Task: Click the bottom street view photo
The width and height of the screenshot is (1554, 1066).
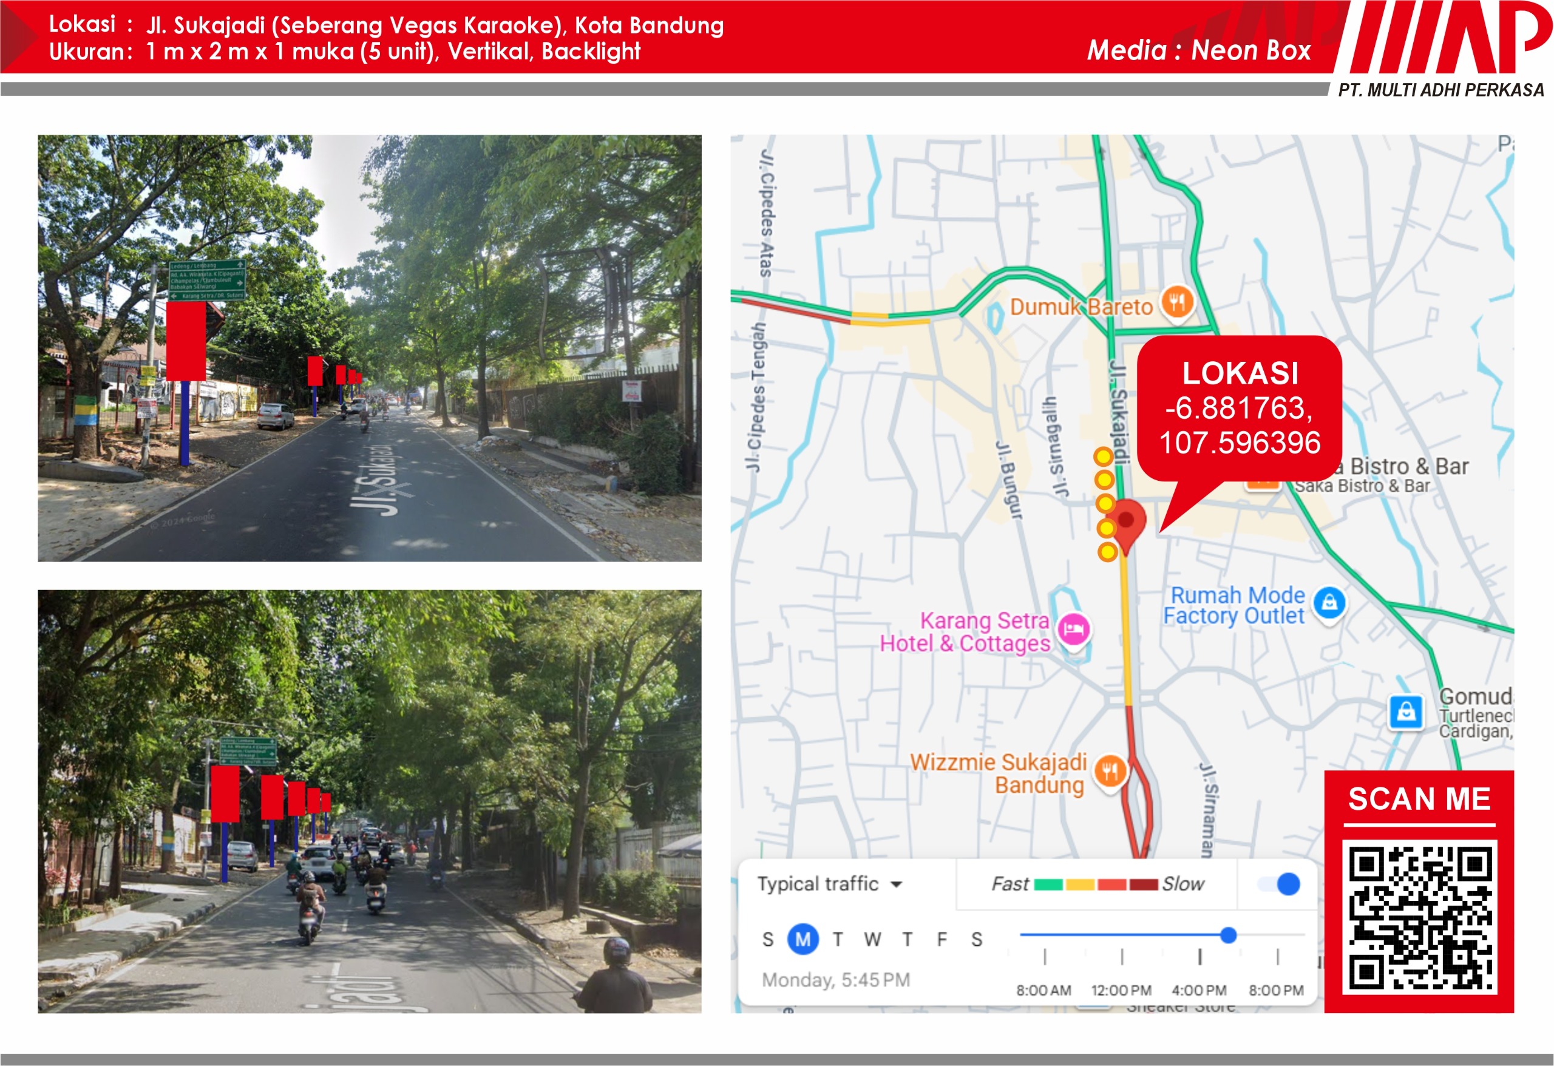Action: point(369,801)
